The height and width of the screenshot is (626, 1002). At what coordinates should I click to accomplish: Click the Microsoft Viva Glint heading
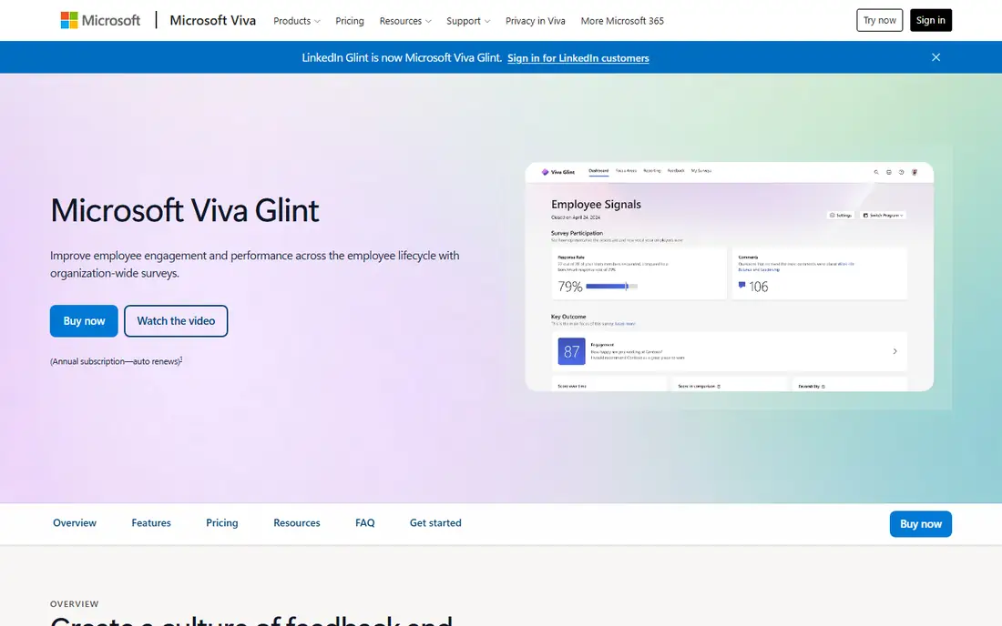185,210
